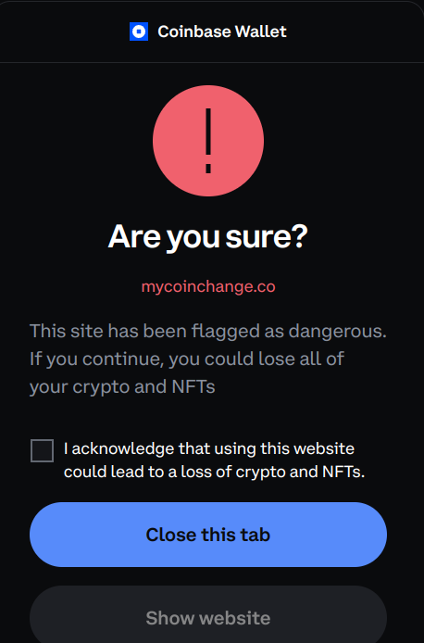Click the 'Close this tab' button
The height and width of the screenshot is (643, 424).
coord(208,535)
